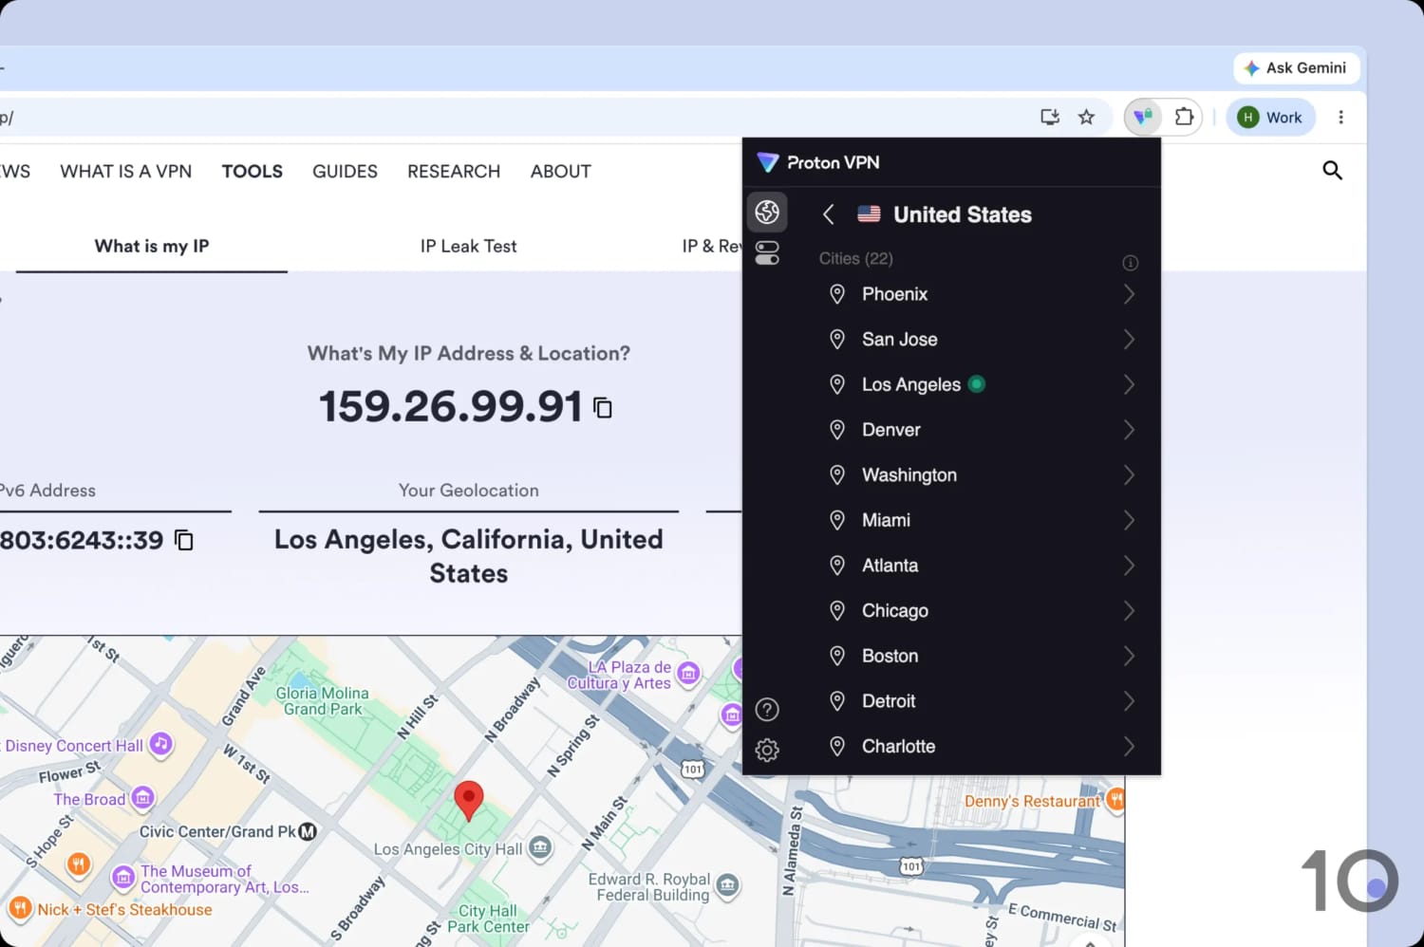
Task: Bookmark this page with the star icon
Action: (x=1087, y=117)
